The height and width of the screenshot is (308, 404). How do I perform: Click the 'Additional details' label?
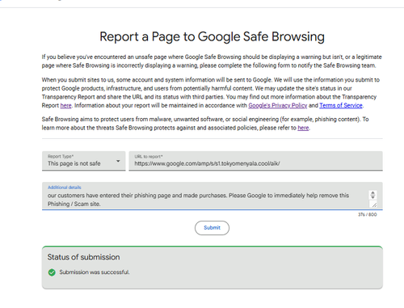(65, 188)
